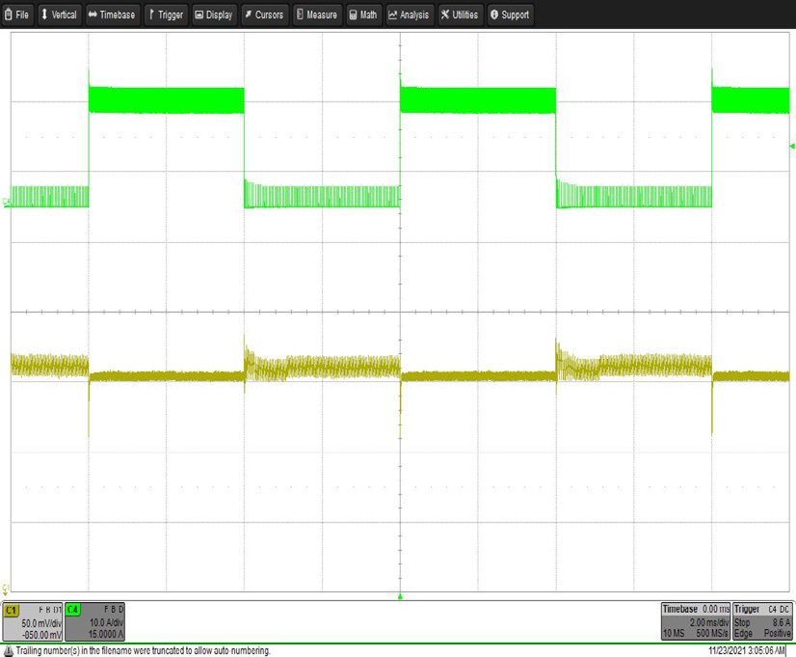Screen dimensions: 796x657
Task: Open the Cursors menu
Action: [265, 14]
